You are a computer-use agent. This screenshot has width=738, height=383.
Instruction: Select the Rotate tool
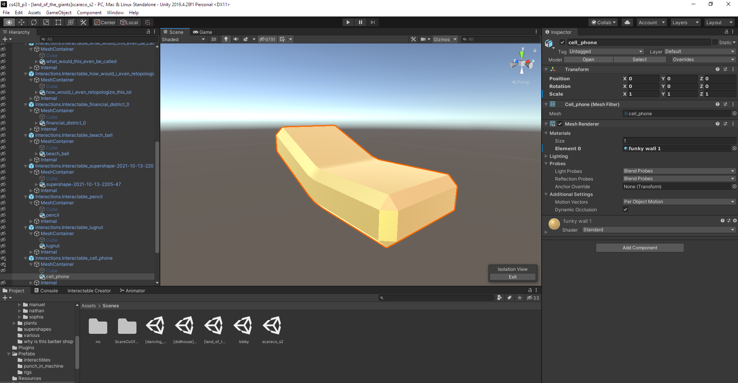click(x=34, y=22)
